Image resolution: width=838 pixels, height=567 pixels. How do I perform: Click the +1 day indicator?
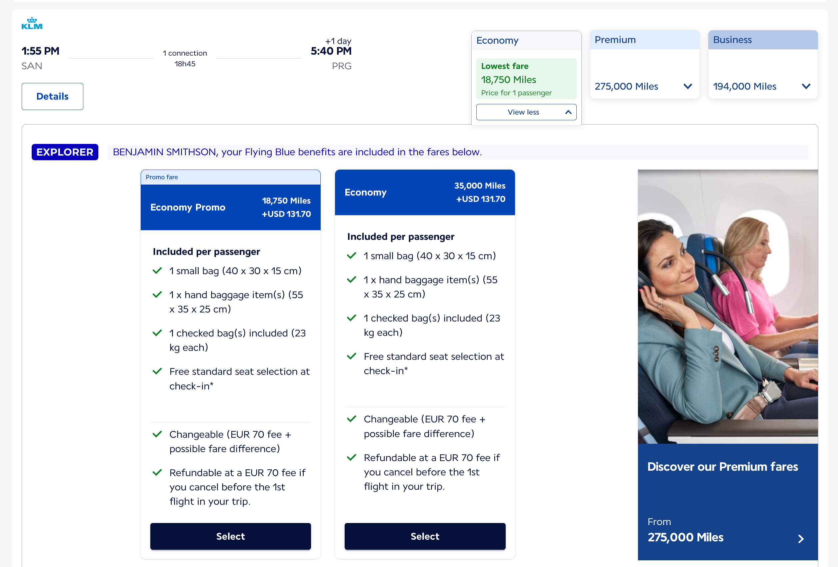(x=338, y=41)
